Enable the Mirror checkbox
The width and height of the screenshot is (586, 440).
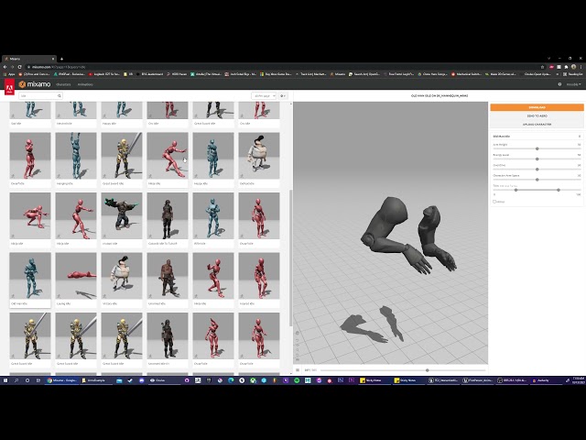[x=494, y=202]
